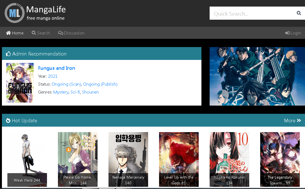This screenshot has height=189, width=305.
Task: Open Juujika no Rokunin 134
Action: [x=229, y=159]
